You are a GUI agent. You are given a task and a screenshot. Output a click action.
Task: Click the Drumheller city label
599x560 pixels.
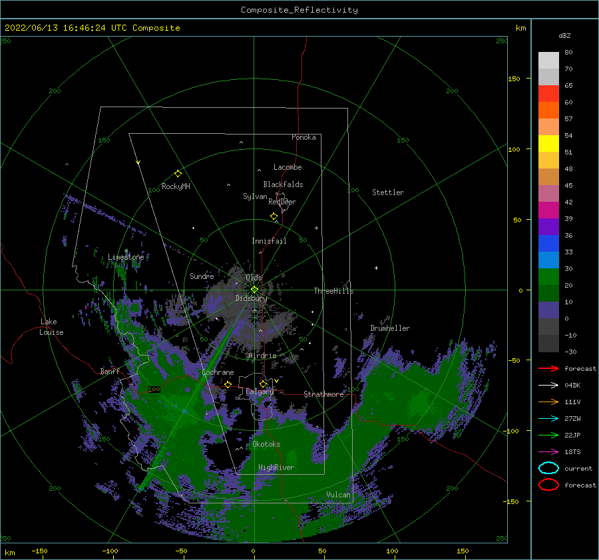point(390,328)
